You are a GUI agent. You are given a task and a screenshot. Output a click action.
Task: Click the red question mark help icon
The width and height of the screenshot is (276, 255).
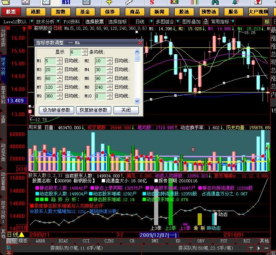click(24, 29)
